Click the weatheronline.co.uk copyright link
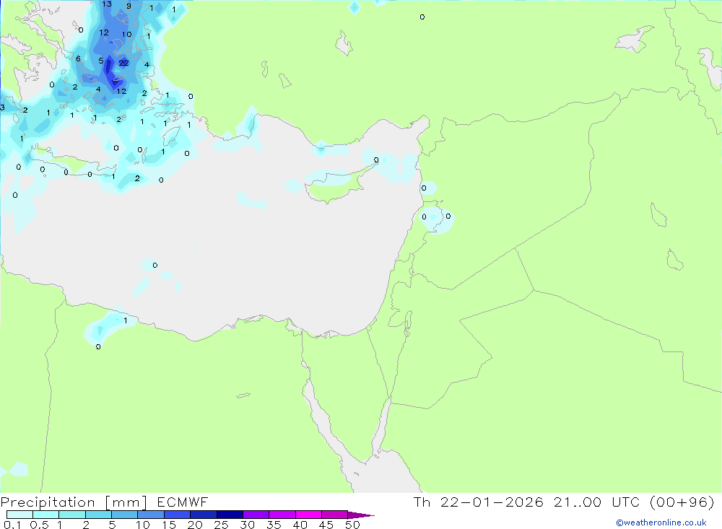722x529 pixels. (661, 523)
